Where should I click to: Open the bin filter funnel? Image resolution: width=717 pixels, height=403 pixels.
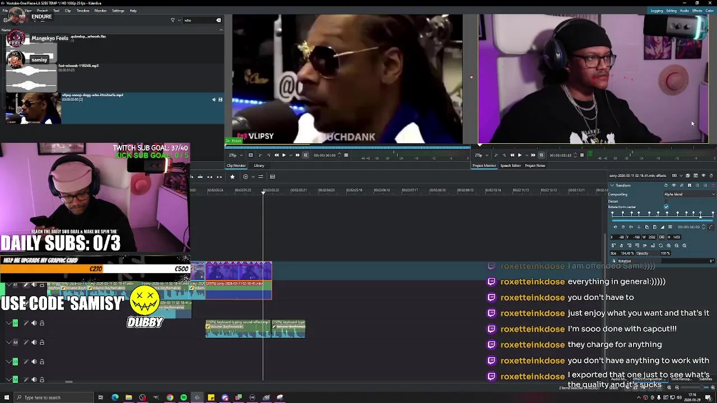click(x=173, y=20)
